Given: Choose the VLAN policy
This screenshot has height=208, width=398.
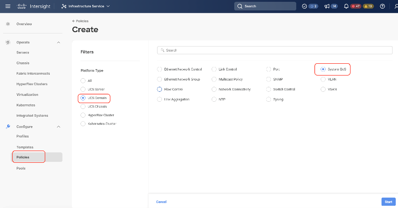Looking at the screenshot, I should coord(323,80).
